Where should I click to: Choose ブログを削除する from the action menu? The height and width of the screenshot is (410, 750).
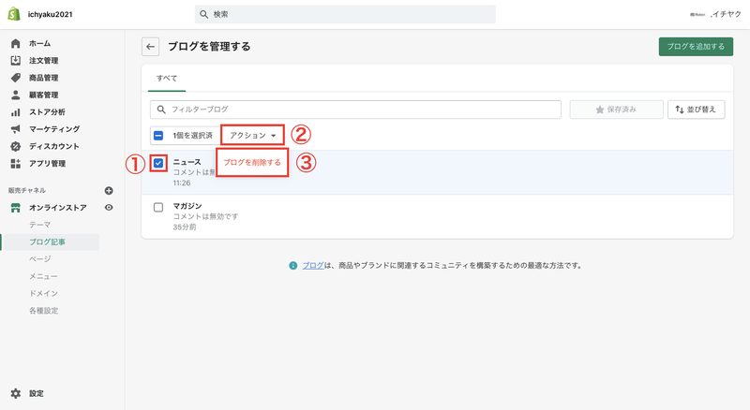pyautogui.click(x=252, y=163)
